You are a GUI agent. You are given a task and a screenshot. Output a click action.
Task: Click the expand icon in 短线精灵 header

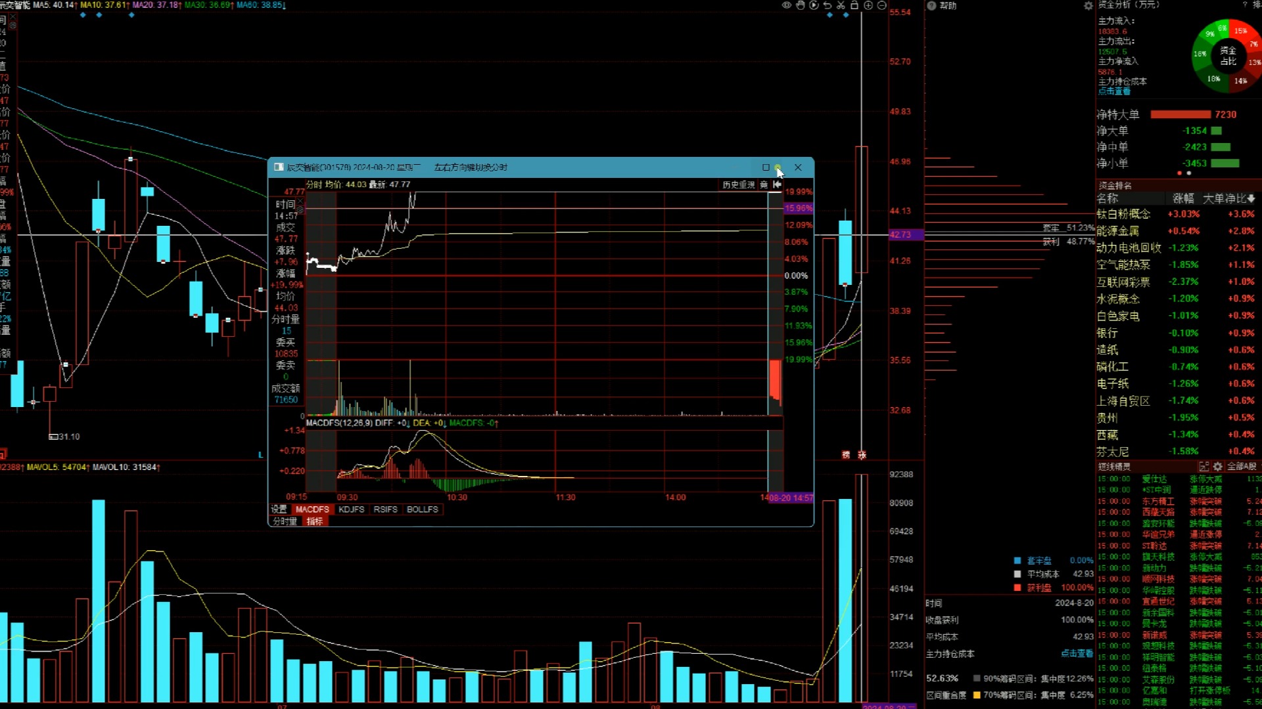(x=1204, y=467)
